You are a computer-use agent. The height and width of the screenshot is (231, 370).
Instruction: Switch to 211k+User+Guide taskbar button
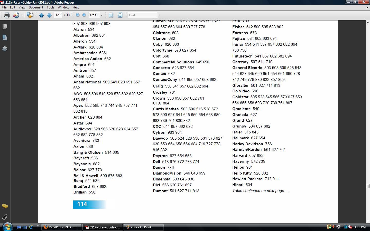click(103, 227)
